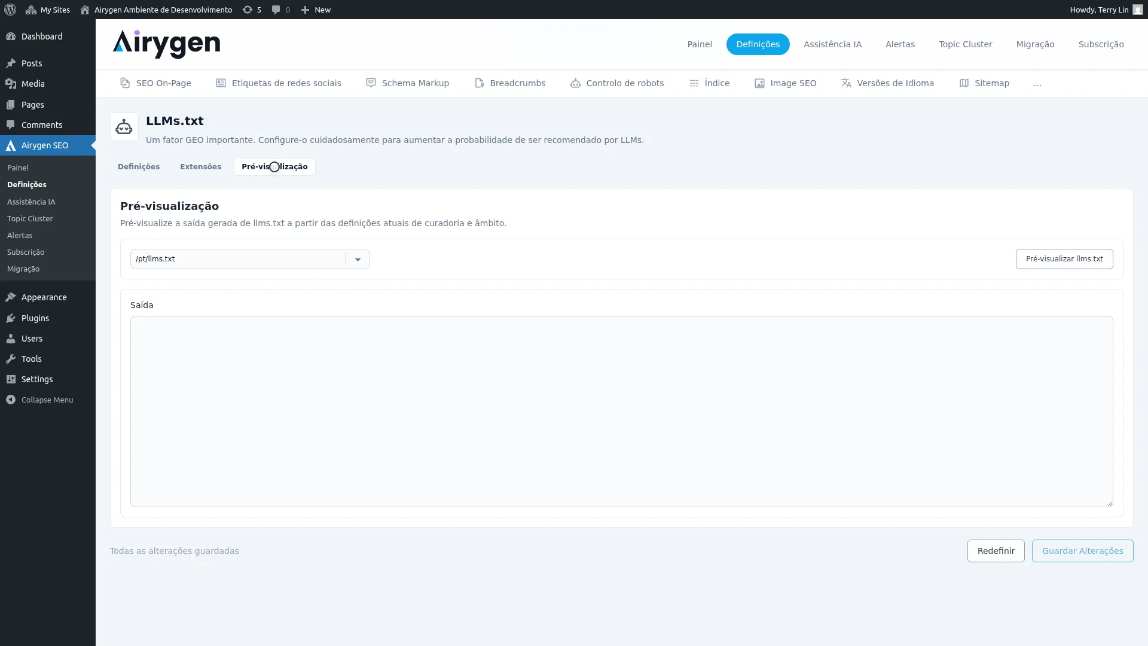Open the Migração top tab
Viewport: 1148px width, 646px height.
pyautogui.click(x=1035, y=44)
